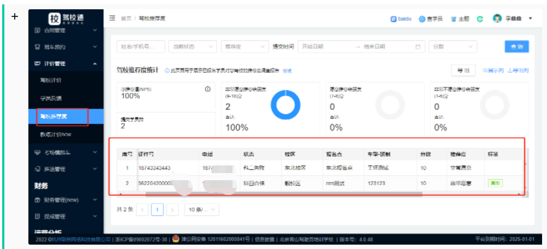Click cell 18743343443 in row 1
Screen dimensions: 547x249
click(154, 168)
